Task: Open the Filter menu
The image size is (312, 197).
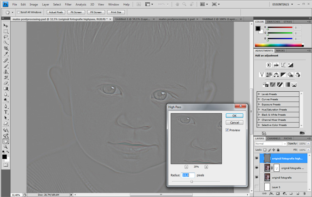Action: (x=68, y=4)
